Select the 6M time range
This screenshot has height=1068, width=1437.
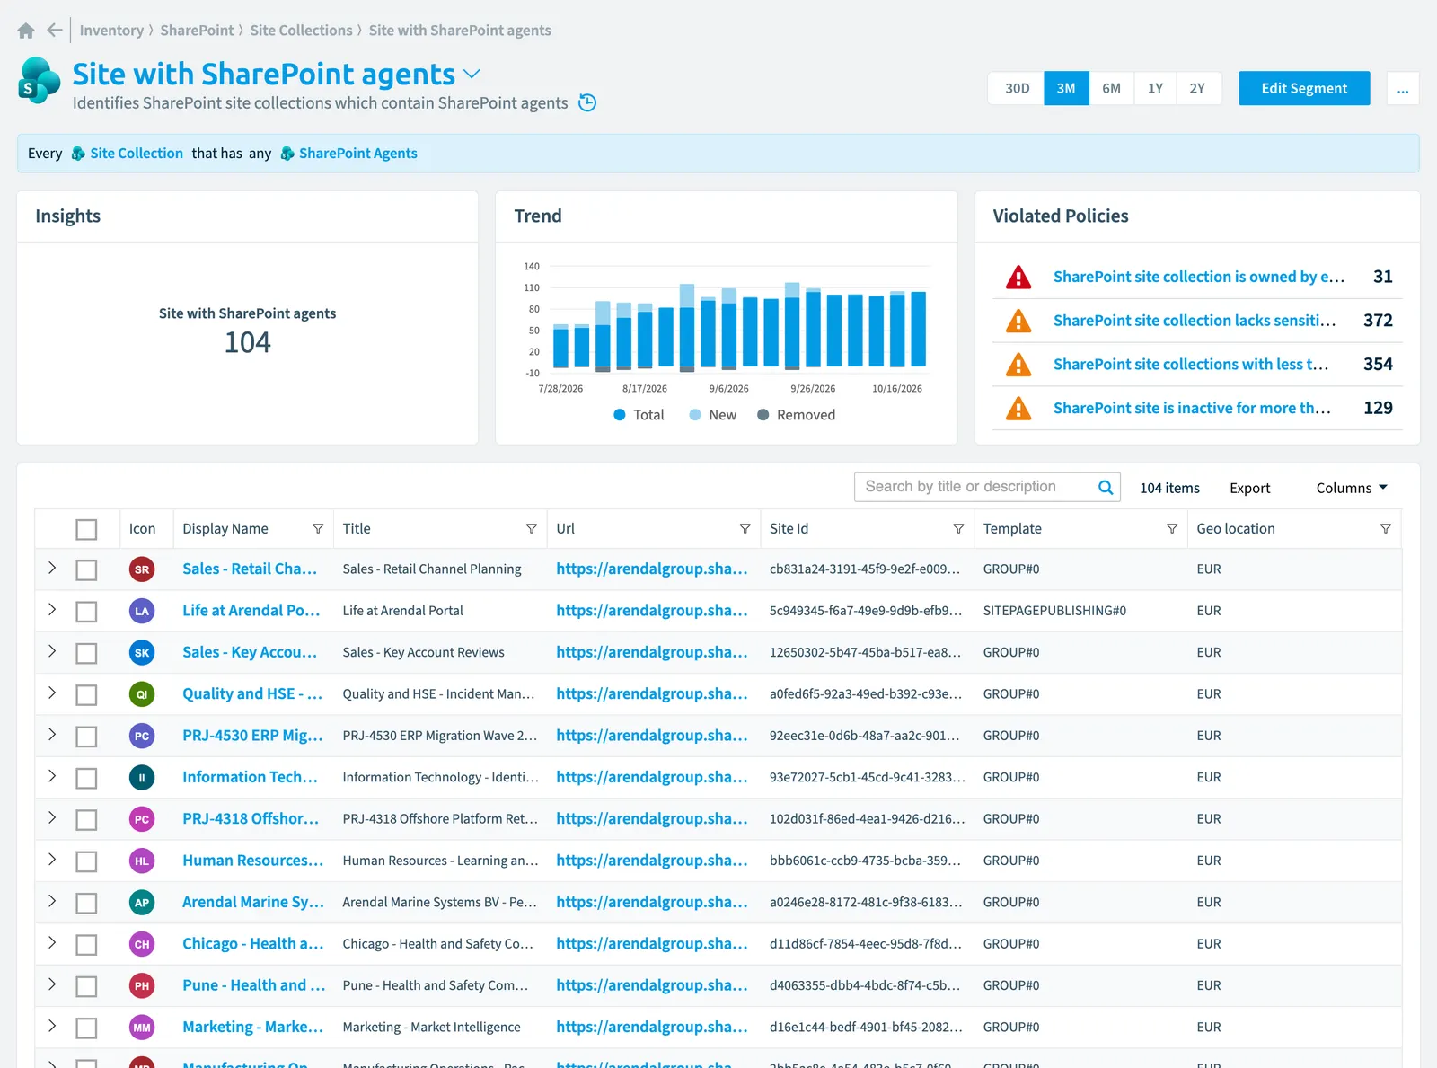tap(1112, 88)
